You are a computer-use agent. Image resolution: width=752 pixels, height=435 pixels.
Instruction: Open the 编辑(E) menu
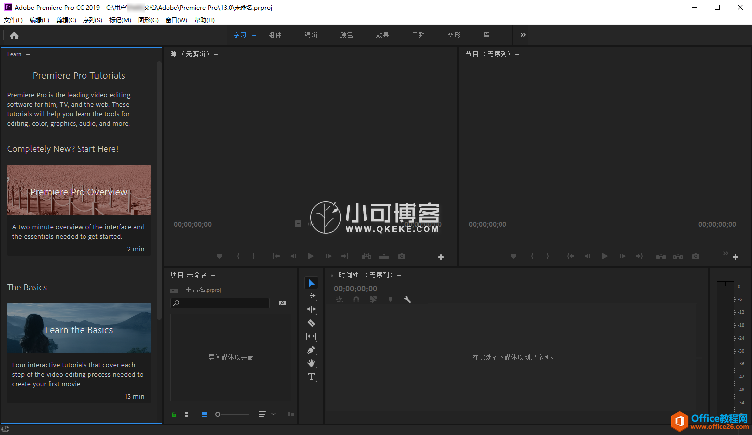(x=39, y=20)
